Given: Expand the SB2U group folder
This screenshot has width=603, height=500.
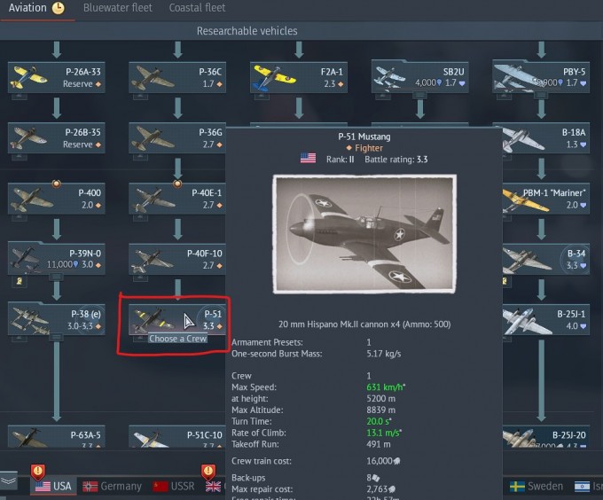Looking at the screenshot, I should pyautogui.click(x=420, y=95).
